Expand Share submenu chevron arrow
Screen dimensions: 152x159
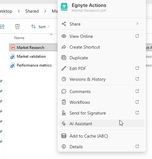click(x=137, y=24)
